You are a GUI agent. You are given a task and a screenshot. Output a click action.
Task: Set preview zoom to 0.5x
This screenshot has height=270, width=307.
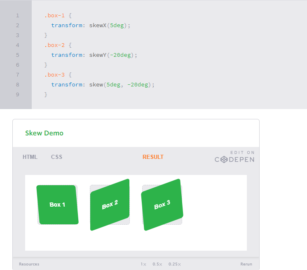pyautogui.click(x=157, y=264)
